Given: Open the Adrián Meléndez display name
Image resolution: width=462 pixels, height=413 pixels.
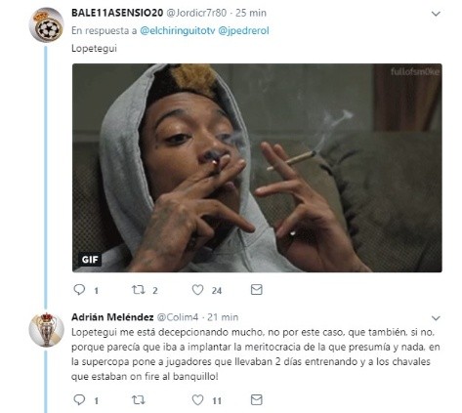Looking at the screenshot, I should (112, 317).
